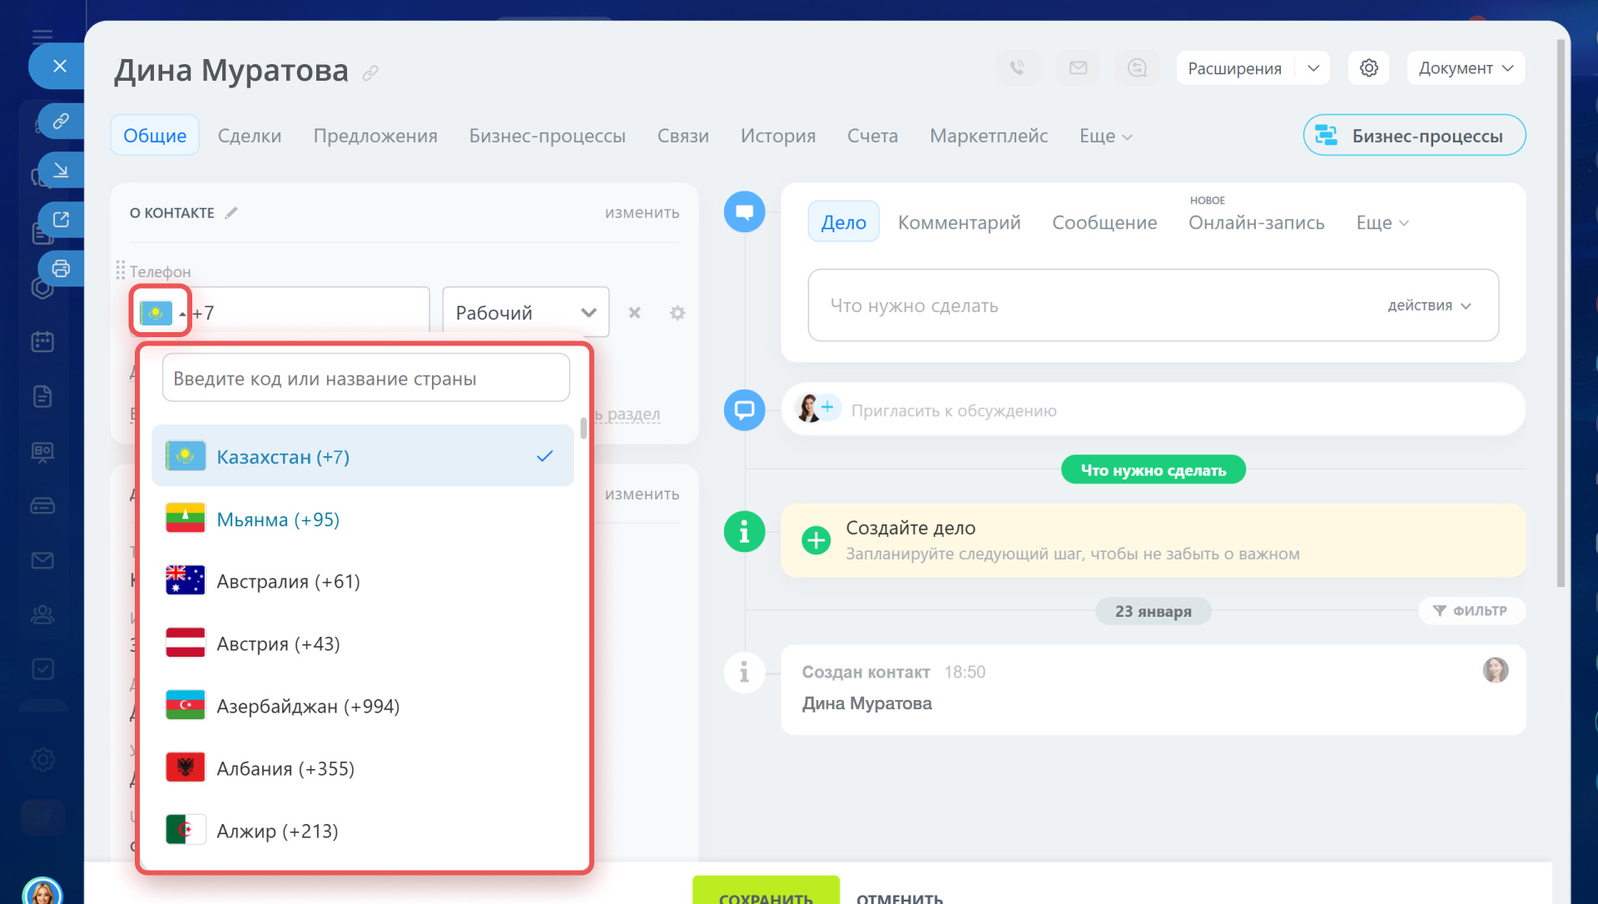The image size is (1598, 904).
Task: Open the Рабочий phone type dropdown
Action: [525, 313]
